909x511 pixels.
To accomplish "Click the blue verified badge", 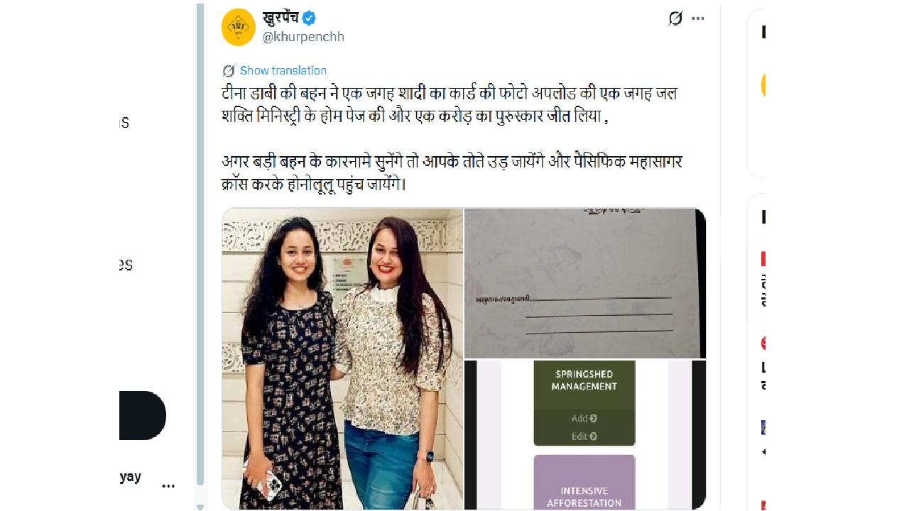I will point(309,18).
